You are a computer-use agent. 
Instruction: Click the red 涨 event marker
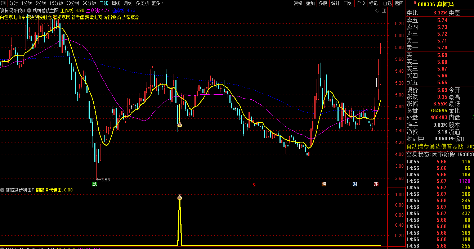click(376, 184)
